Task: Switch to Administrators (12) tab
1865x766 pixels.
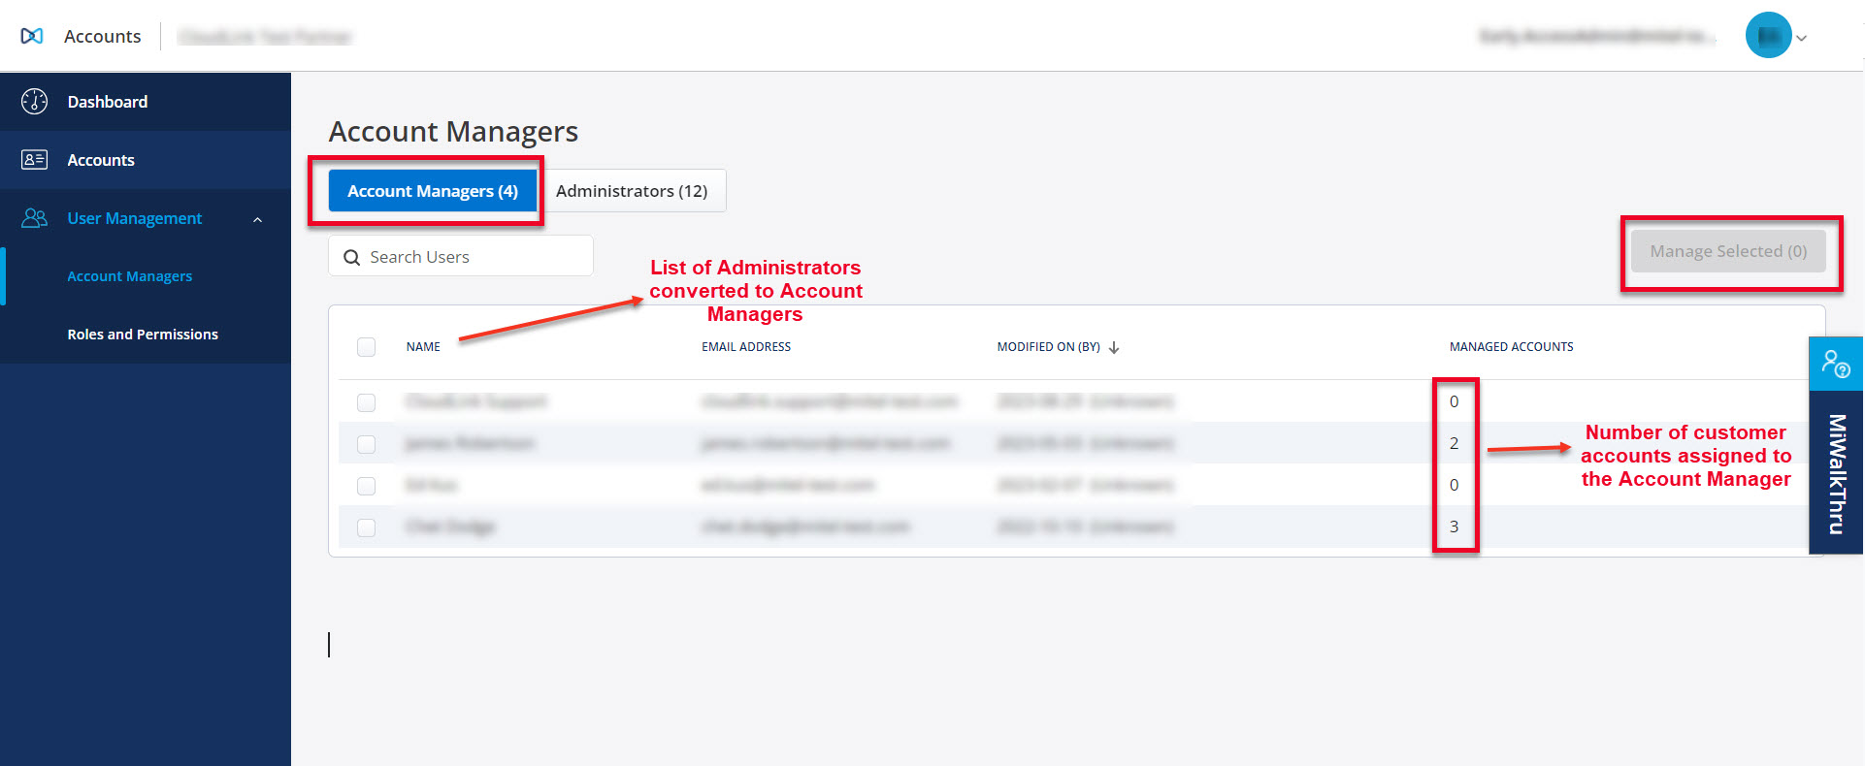Action: (632, 191)
